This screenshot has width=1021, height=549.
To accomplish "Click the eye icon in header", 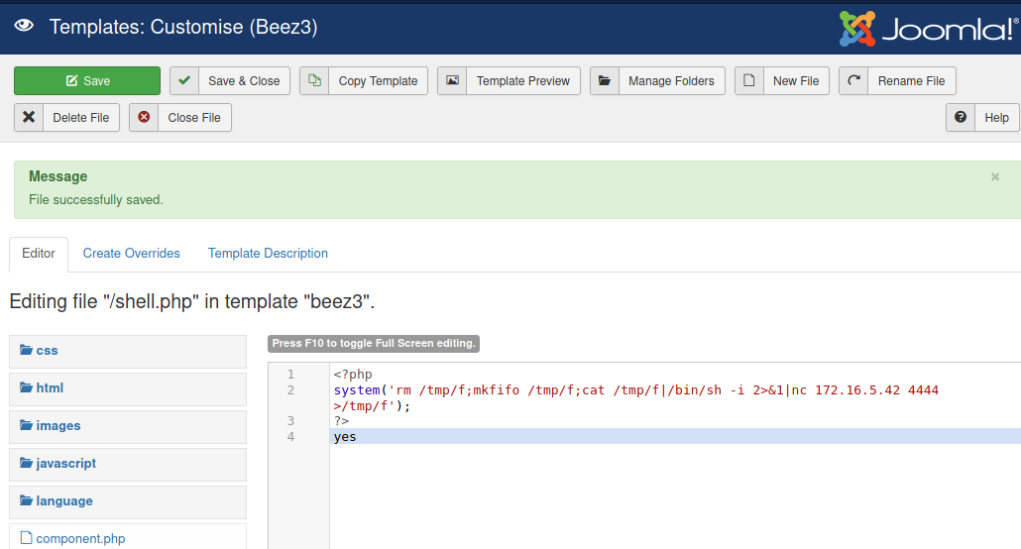I will [x=24, y=26].
